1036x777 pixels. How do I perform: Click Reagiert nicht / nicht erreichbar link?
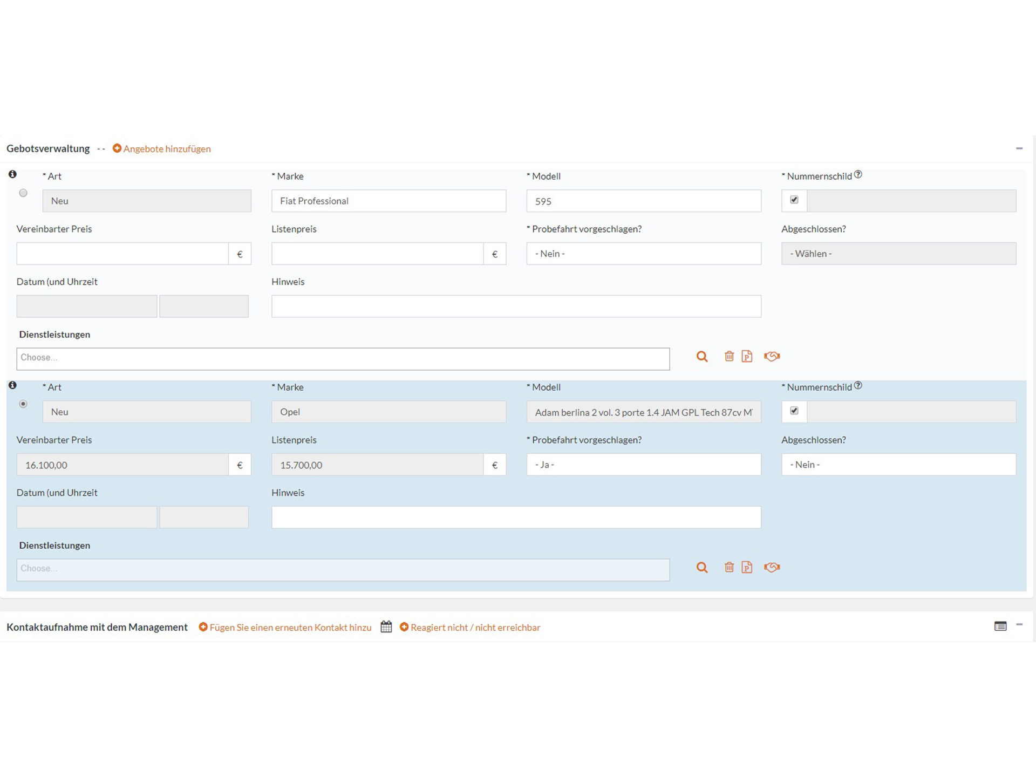(x=475, y=628)
